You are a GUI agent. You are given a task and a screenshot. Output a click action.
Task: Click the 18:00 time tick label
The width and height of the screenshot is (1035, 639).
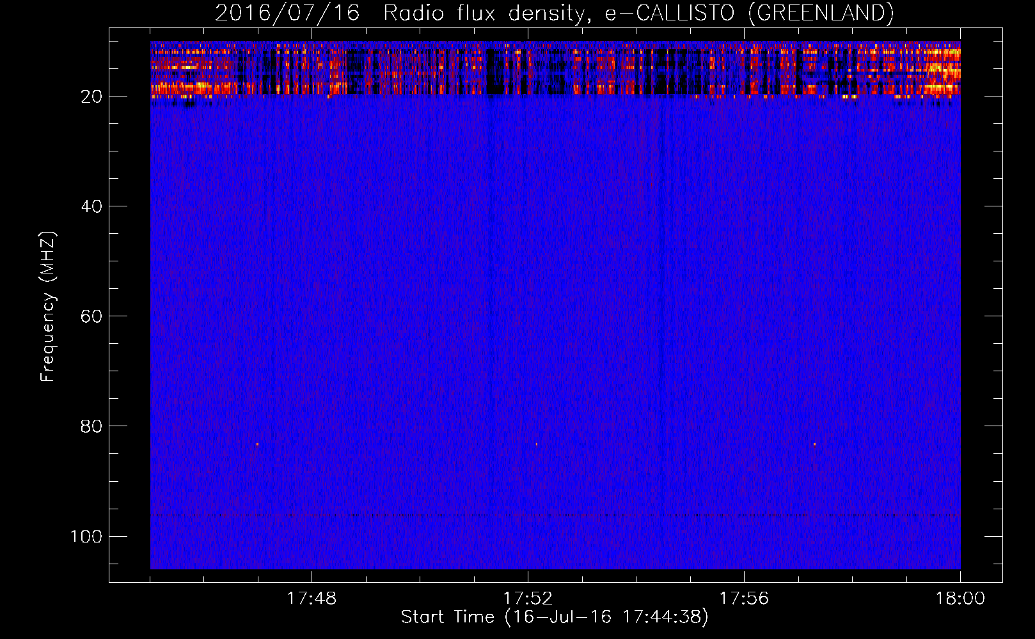point(960,599)
